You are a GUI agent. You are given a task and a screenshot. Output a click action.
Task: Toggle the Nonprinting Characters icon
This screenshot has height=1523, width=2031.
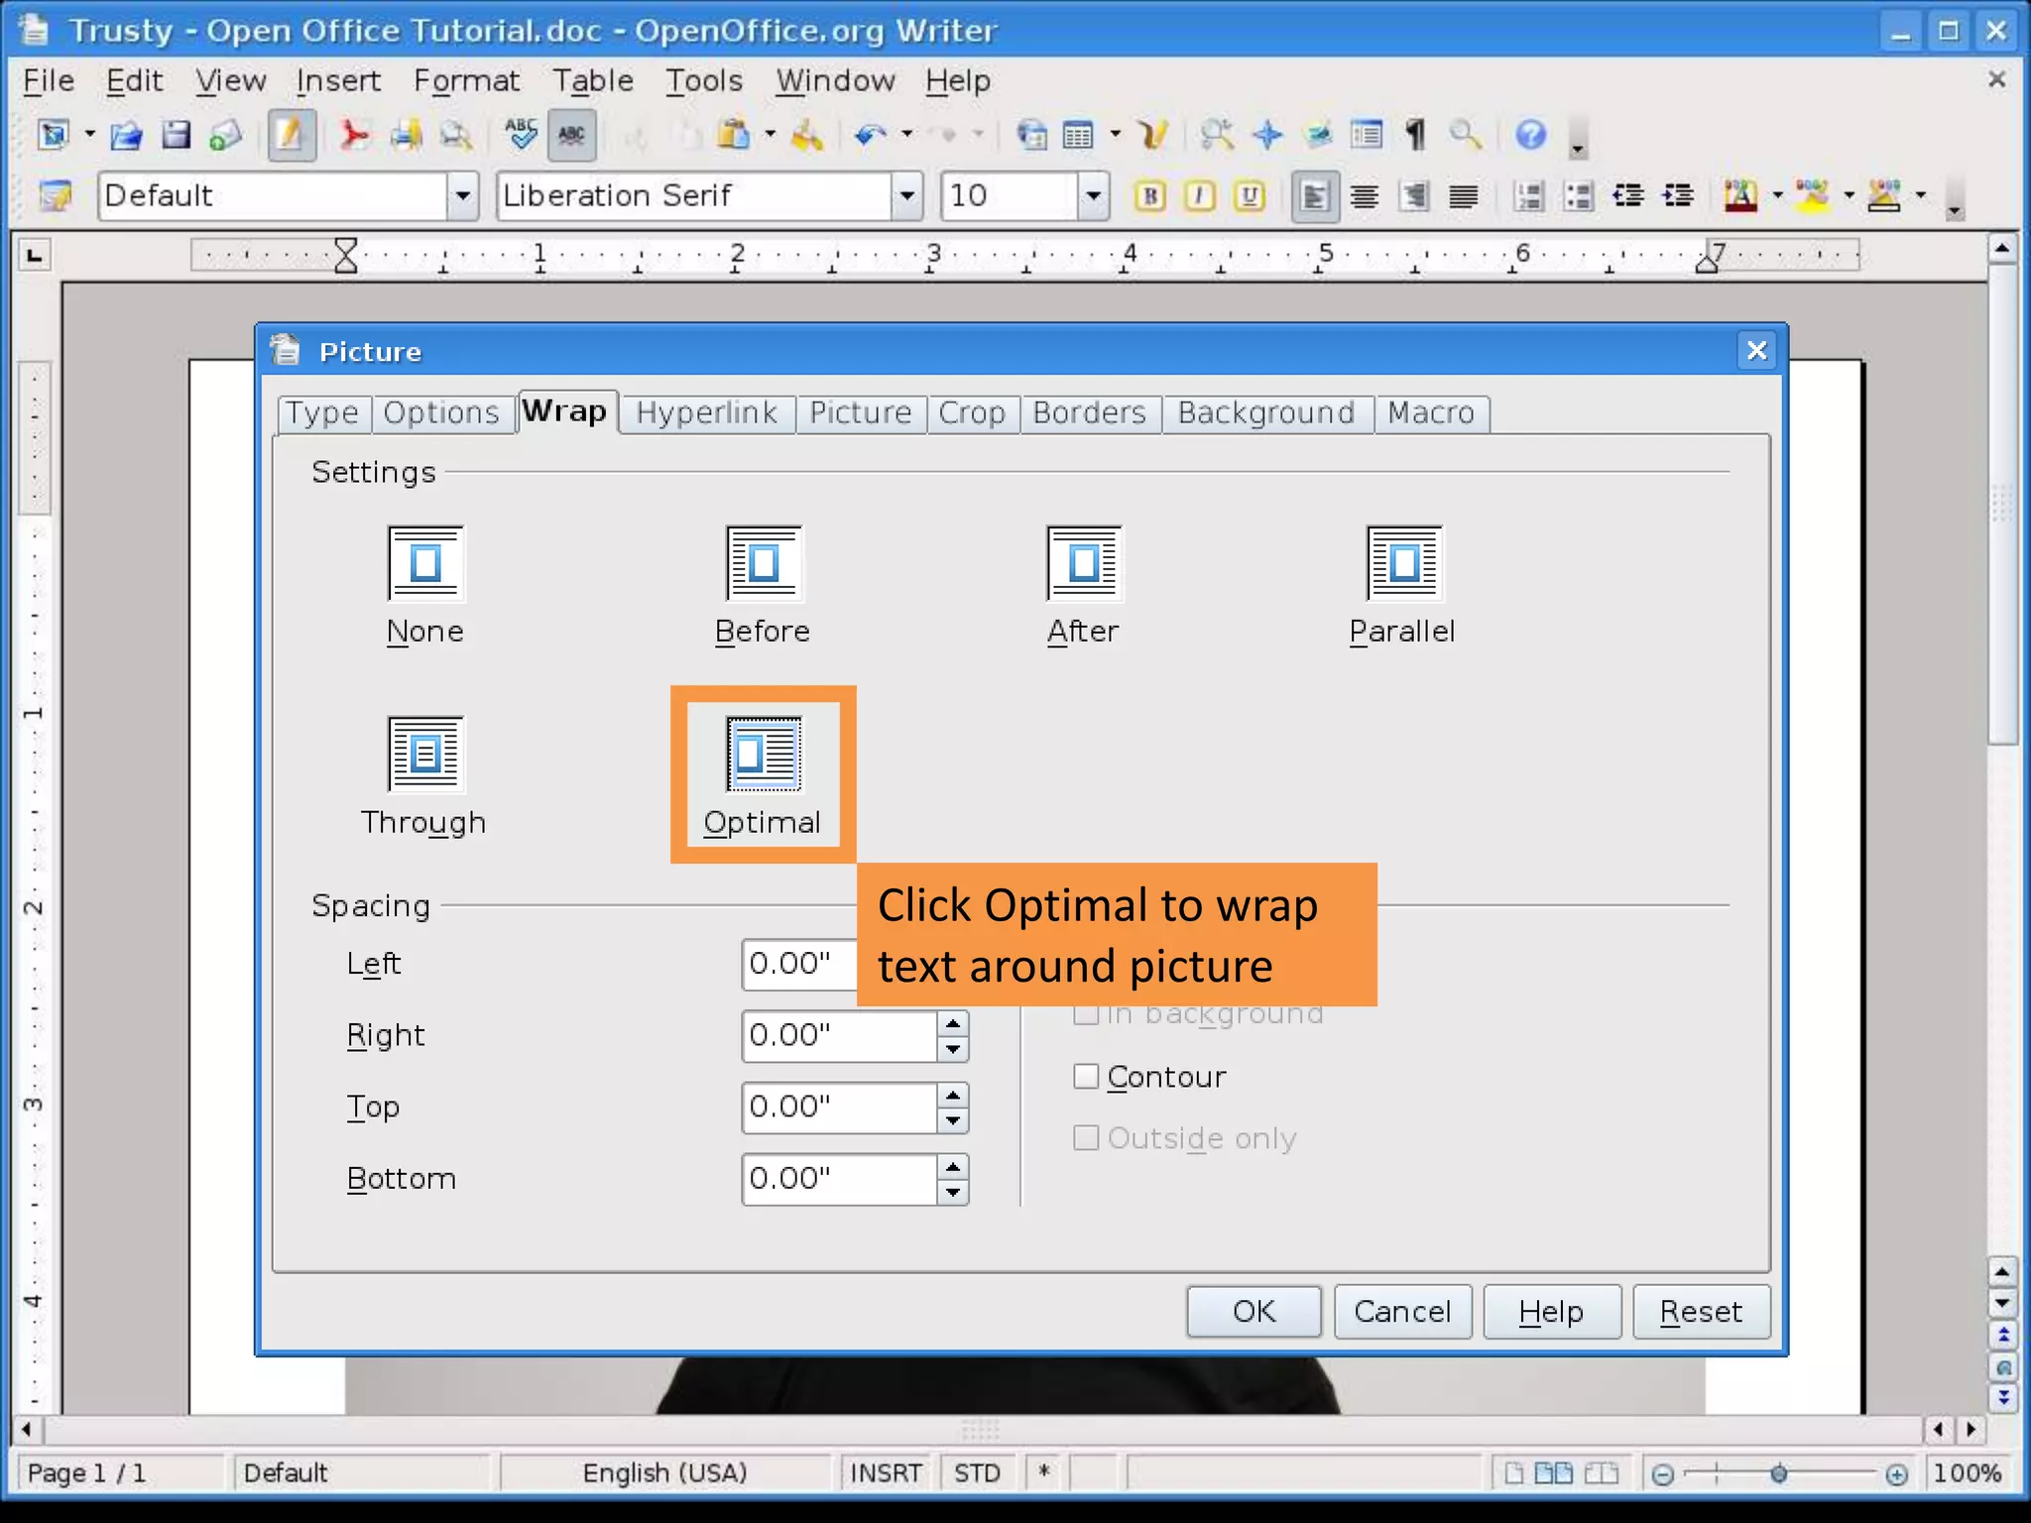coord(1416,135)
